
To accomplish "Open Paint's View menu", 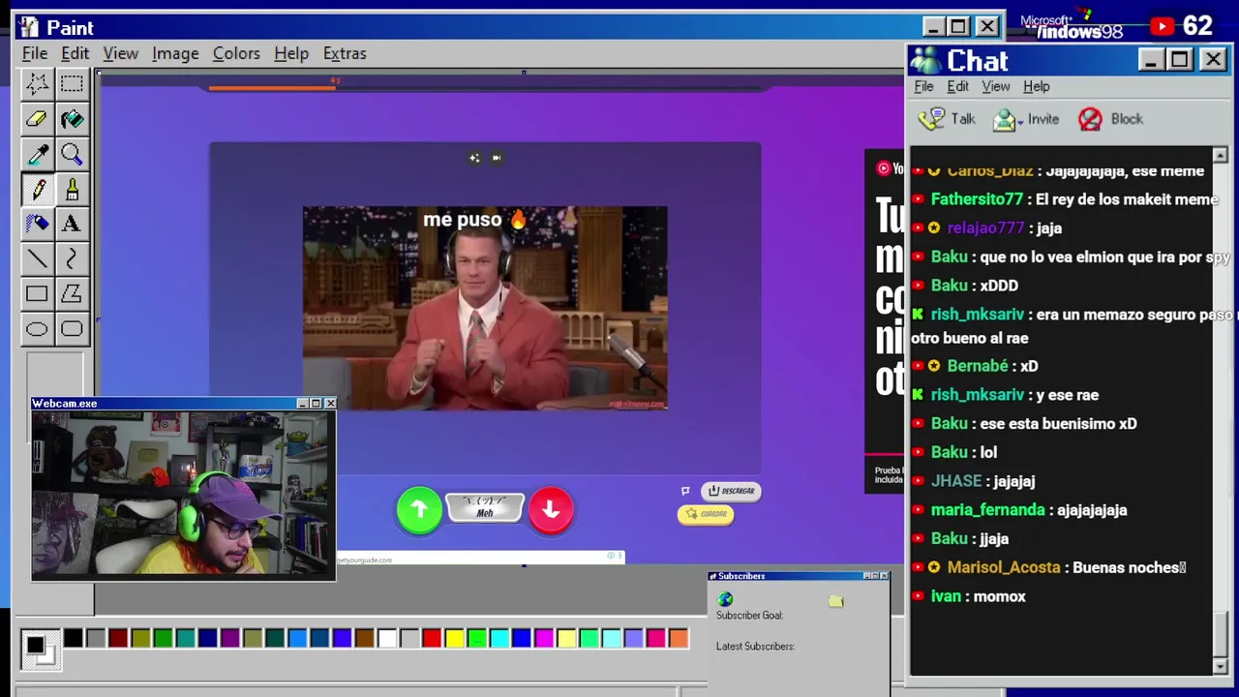I will click(121, 53).
